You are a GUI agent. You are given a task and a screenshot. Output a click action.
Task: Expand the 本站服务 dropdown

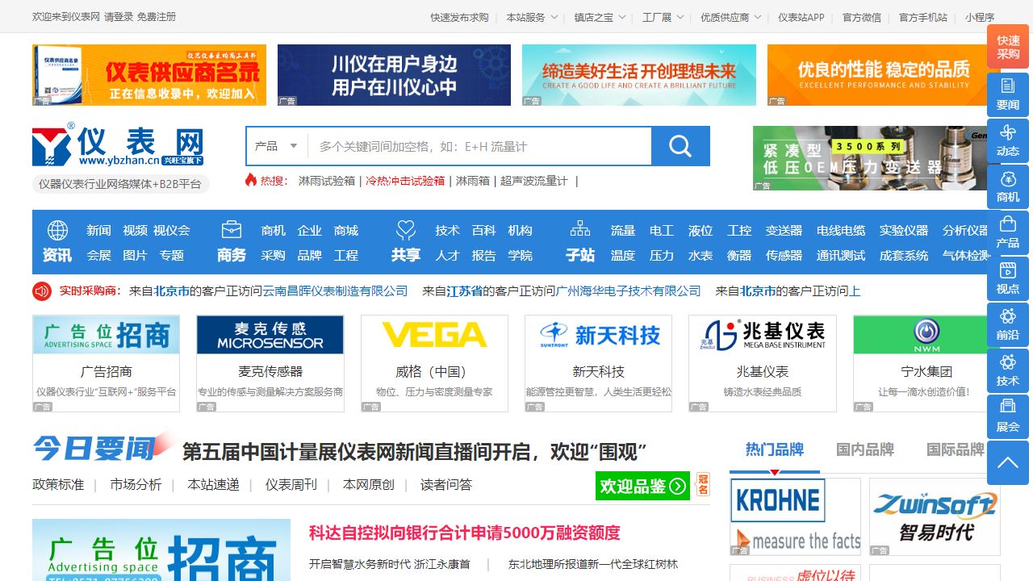tap(532, 17)
